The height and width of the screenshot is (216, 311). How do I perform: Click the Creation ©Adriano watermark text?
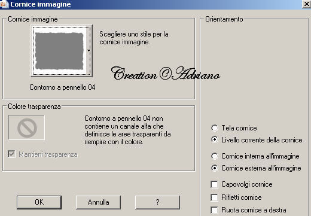point(166,74)
